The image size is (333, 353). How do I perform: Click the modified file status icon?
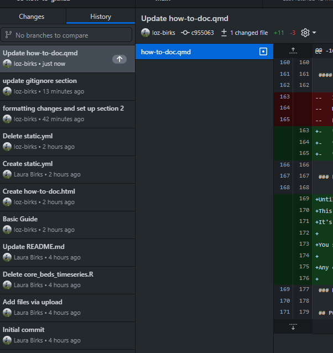(x=263, y=51)
